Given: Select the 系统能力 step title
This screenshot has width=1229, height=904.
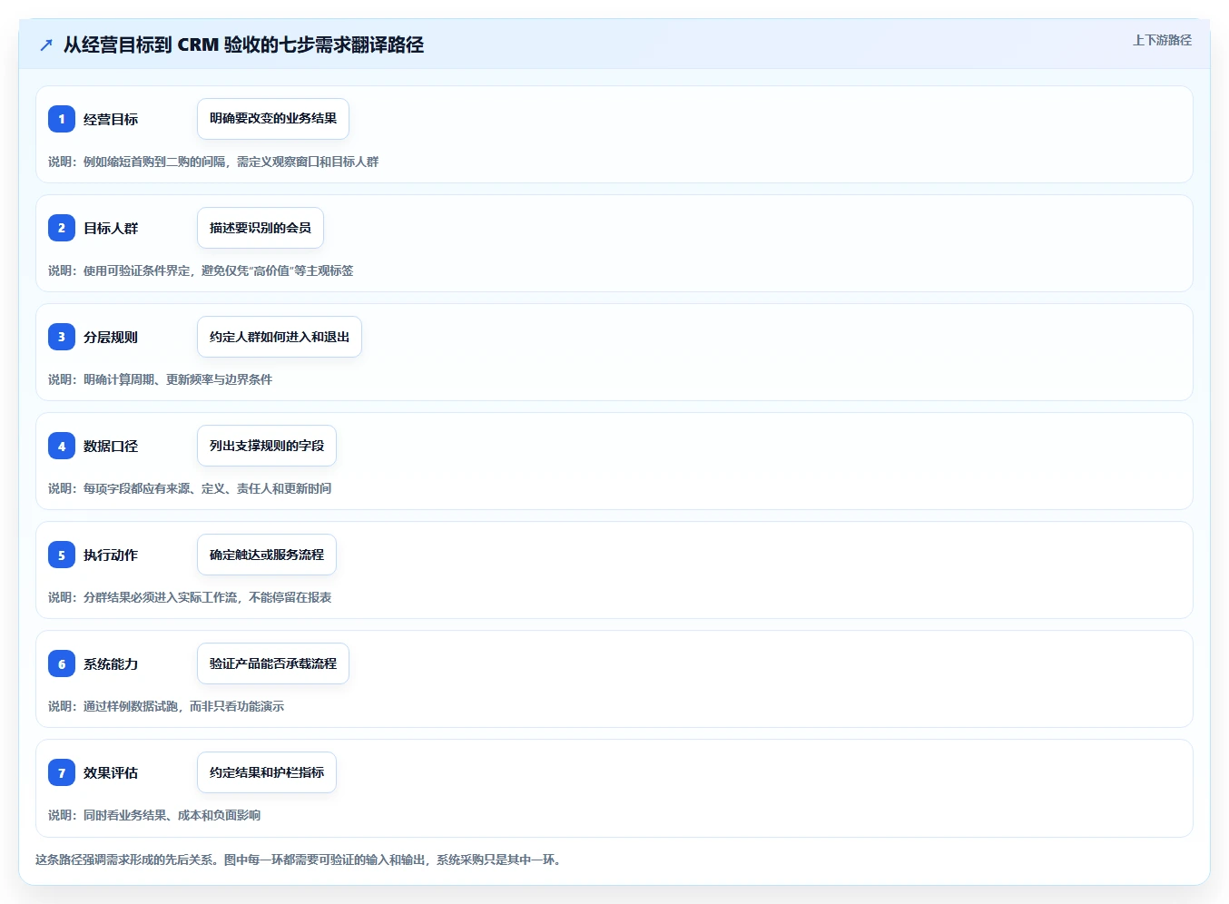Looking at the screenshot, I should coord(111,663).
